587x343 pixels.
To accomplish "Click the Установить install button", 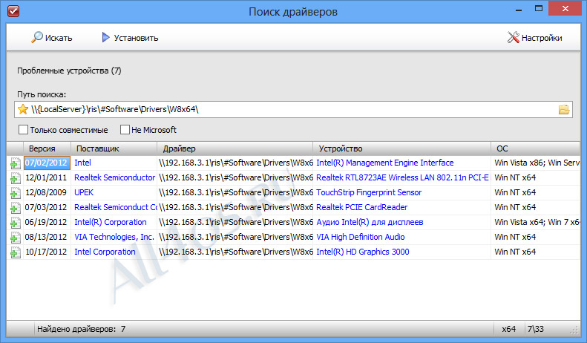I will [x=130, y=37].
